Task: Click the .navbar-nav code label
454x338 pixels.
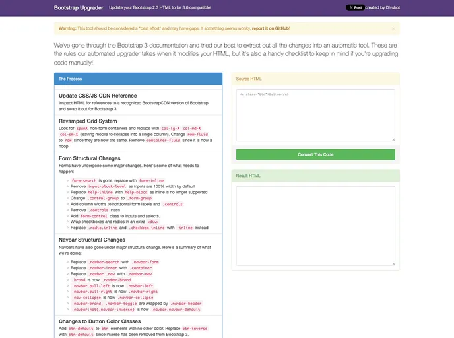Action: click(x=140, y=274)
